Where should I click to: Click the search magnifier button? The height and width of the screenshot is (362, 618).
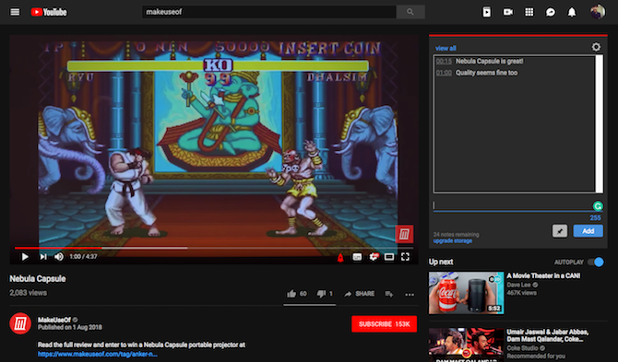[x=410, y=12]
